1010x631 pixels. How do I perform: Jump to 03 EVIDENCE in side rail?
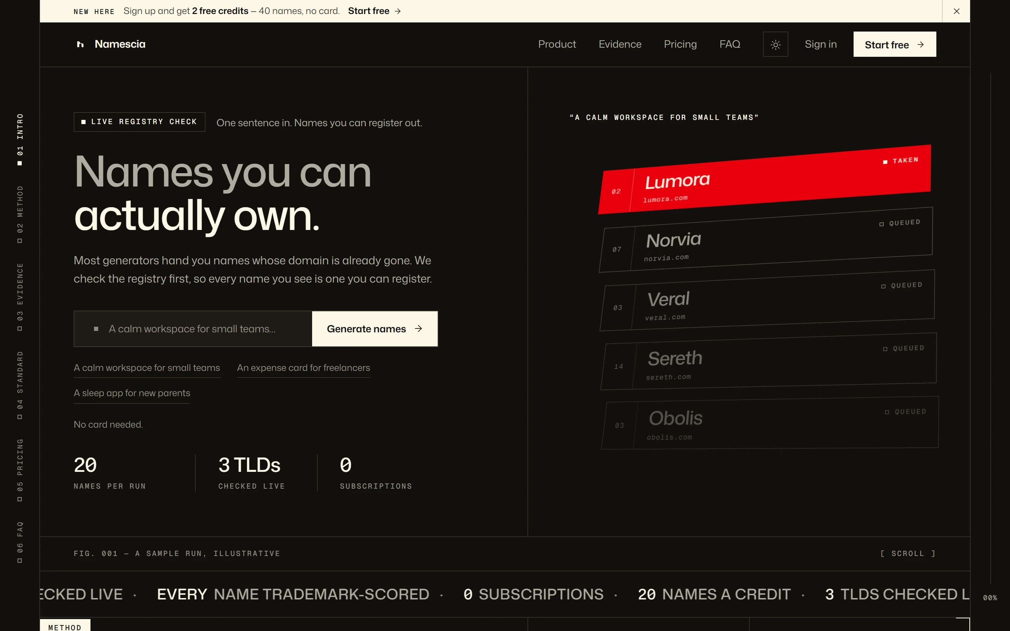[x=20, y=297]
